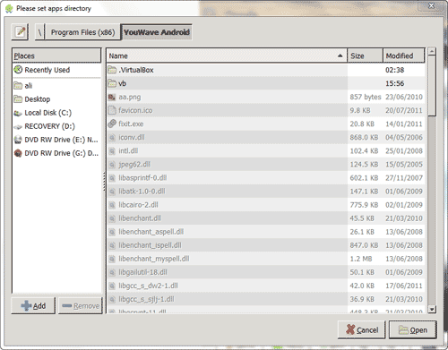
Task: Sort files by Size column header
Action: (x=365, y=55)
